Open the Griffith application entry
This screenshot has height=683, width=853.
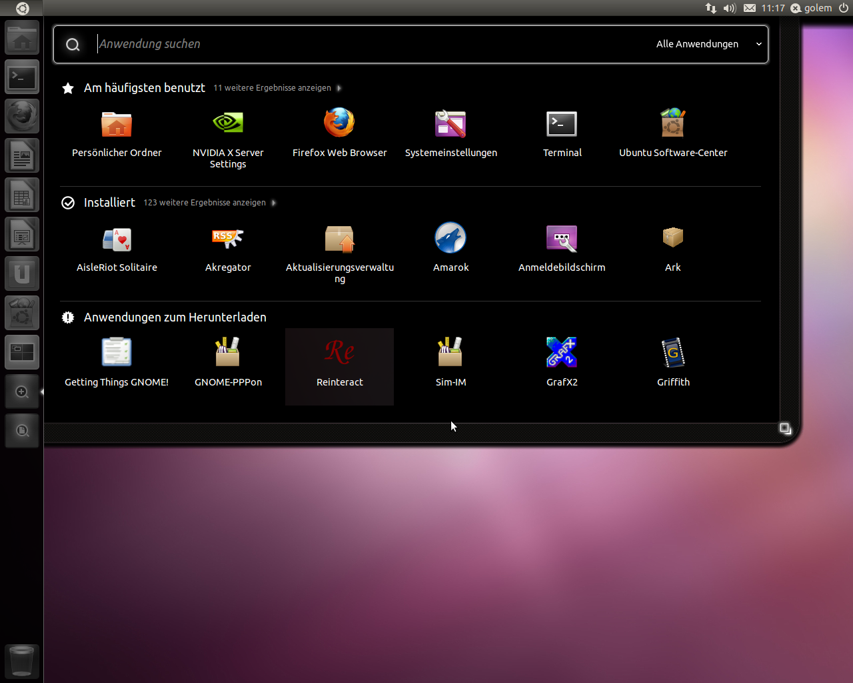tap(673, 353)
